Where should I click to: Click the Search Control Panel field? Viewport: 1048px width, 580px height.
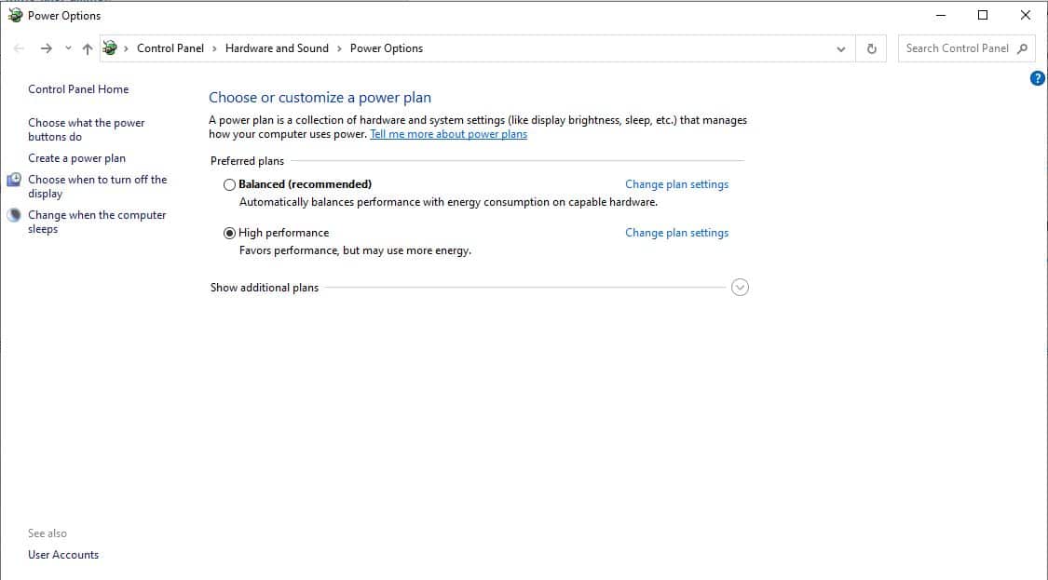point(957,48)
